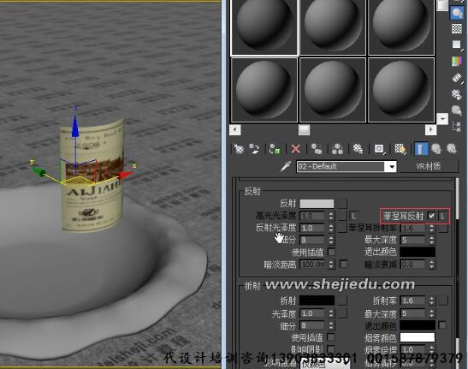Click Go Forward to Sibling icon
Screen dimensions: 468x369
[x=452, y=148]
